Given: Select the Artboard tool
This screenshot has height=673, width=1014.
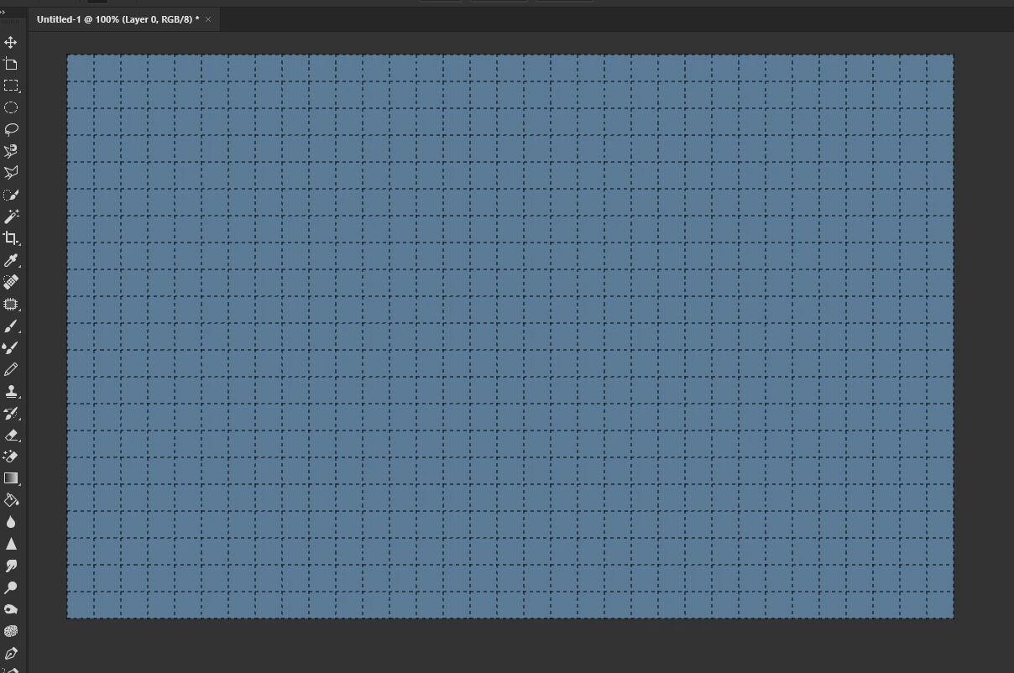Looking at the screenshot, I should [x=11, y=64].
